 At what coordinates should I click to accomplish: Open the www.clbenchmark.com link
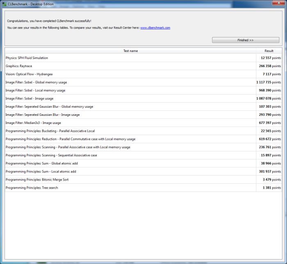pyautogui.click(x=155, y=28)
